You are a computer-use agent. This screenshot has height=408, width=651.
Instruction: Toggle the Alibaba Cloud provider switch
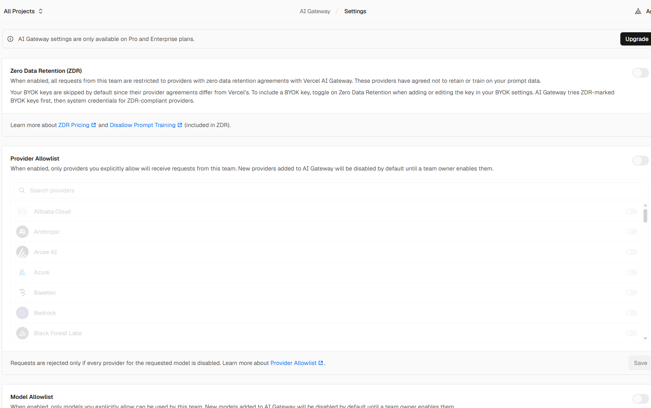coord(632,211)
